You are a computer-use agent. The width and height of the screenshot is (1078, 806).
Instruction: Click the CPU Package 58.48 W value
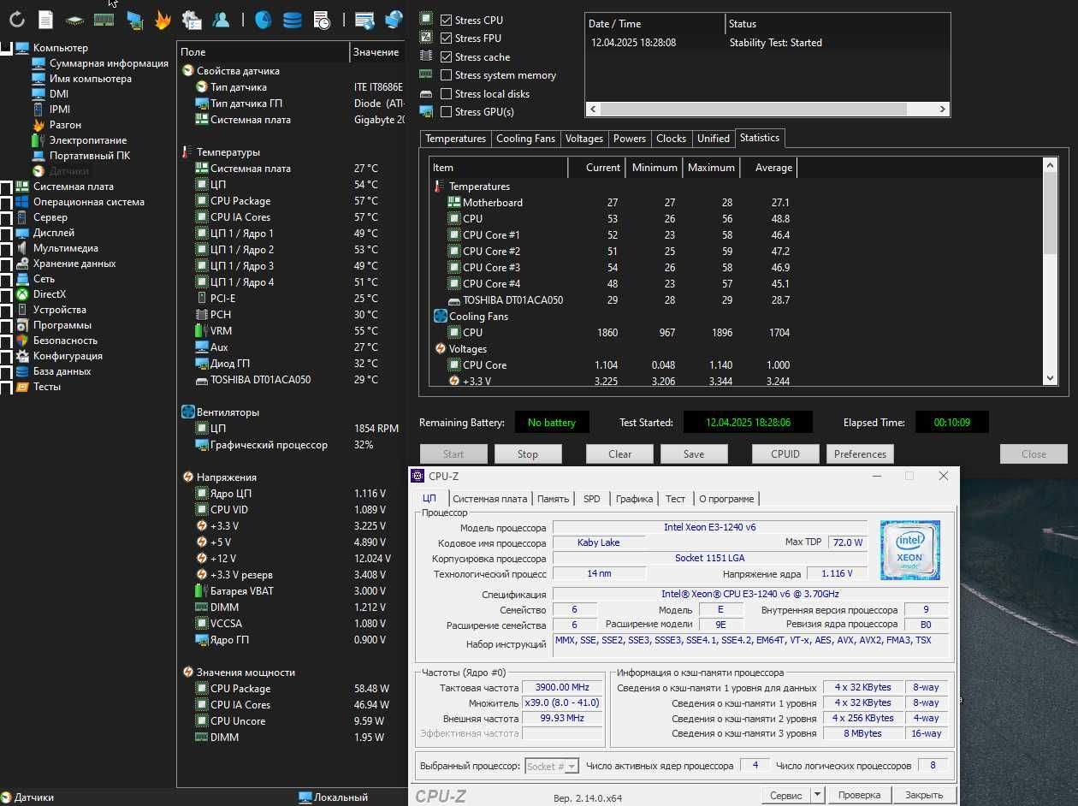tap(371, 689)
